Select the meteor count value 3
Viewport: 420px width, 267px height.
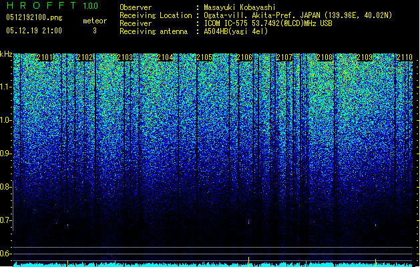click(95, 31)
